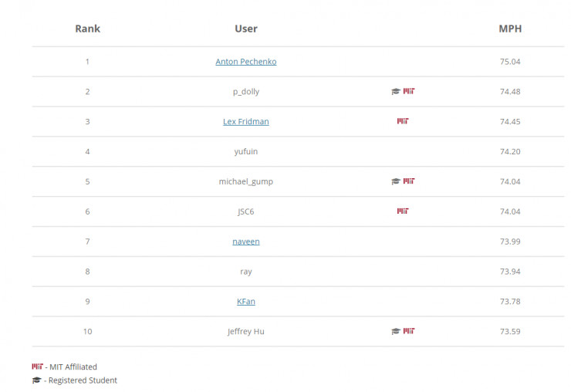Click the graduation cap icon in Jeffrey Hu's row
The height and width of the screenshot is (392, 571).
tap(396, 331)
